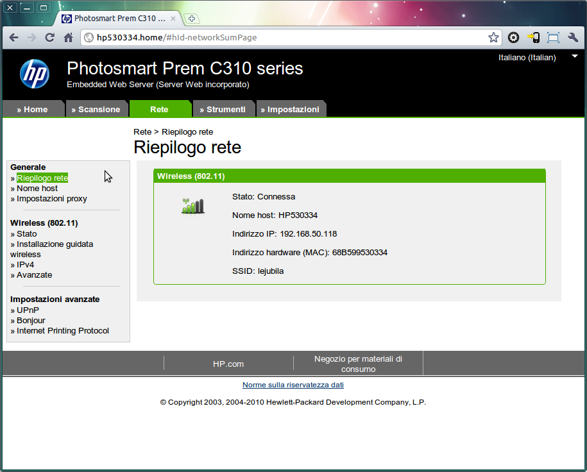Click the globe icon in the address bar

[x=89, y=37]
